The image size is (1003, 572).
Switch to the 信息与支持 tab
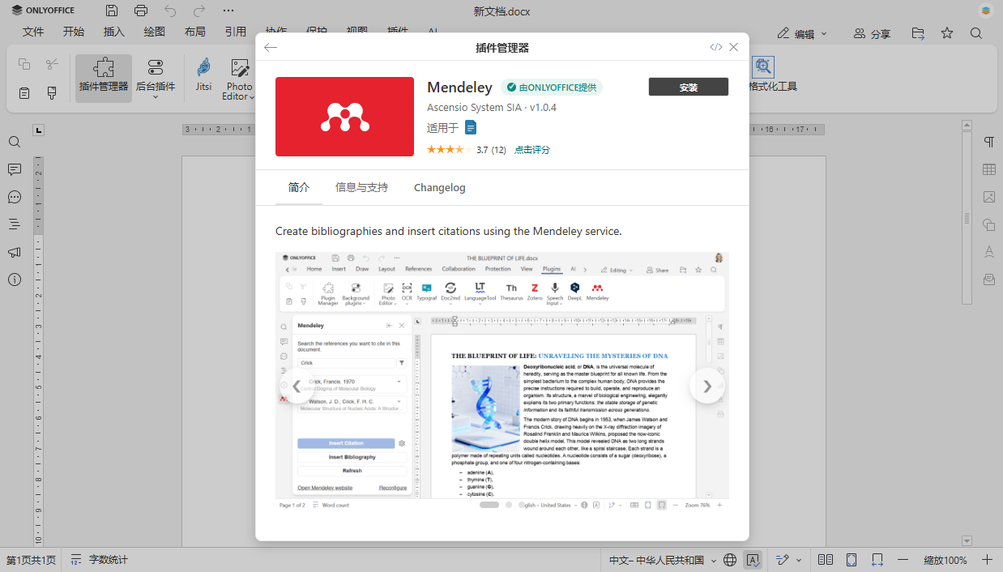point(361,187)
